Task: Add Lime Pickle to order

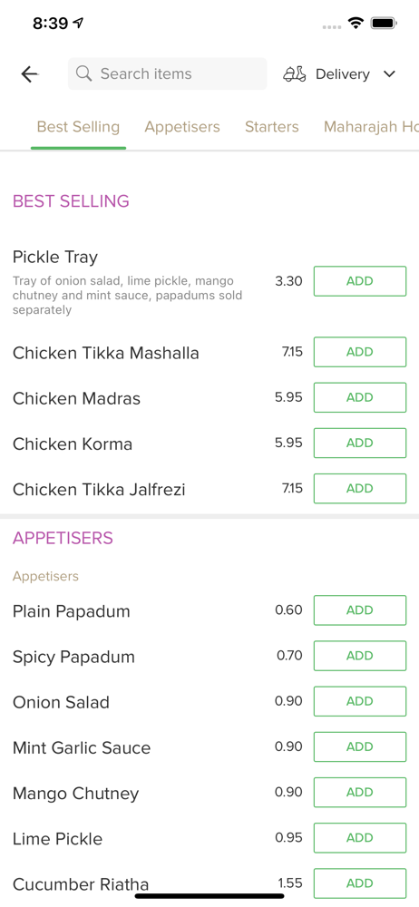Action: (360, 837)
